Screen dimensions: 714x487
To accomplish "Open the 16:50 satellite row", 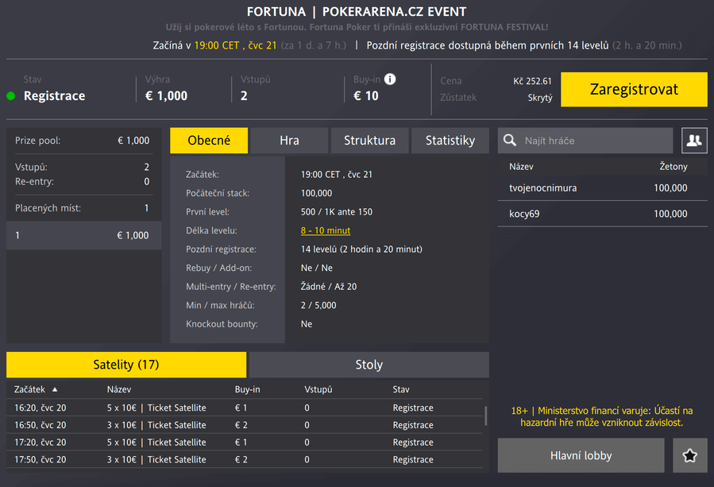I will point(245,425).
